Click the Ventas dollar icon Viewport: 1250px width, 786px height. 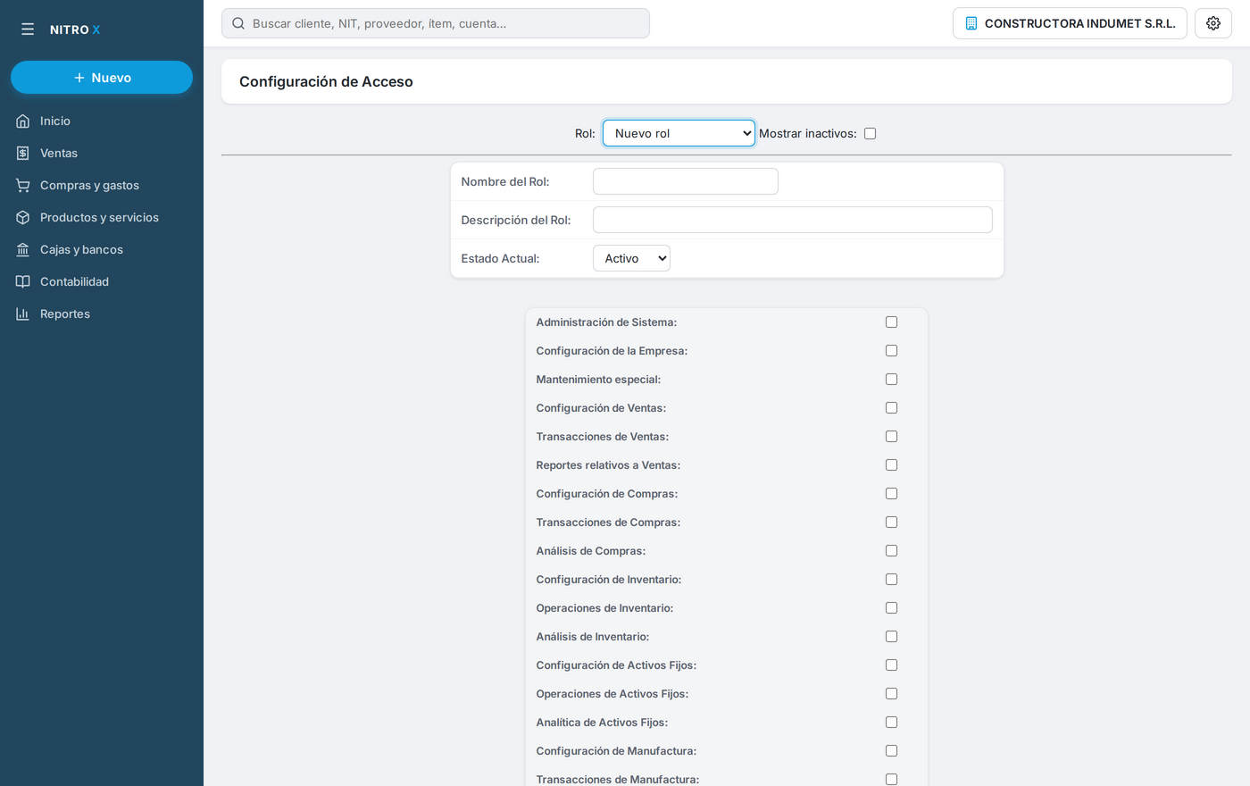(x=23, y=153)
